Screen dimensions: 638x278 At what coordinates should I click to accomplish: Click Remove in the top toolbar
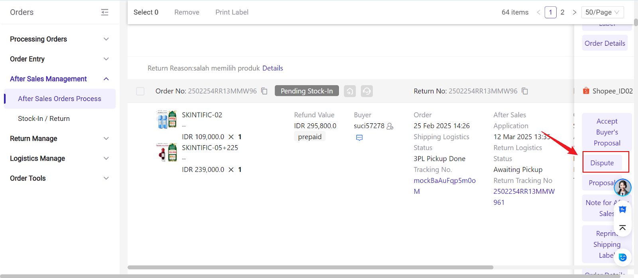click(x=187, y=12)
